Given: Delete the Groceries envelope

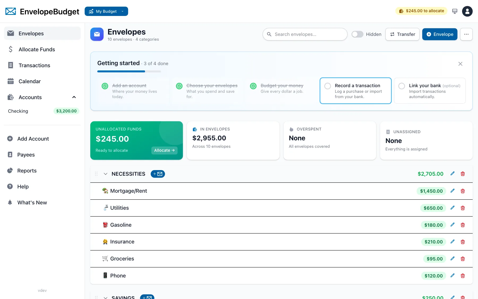Looking at the screenshot, I should 463,259.
